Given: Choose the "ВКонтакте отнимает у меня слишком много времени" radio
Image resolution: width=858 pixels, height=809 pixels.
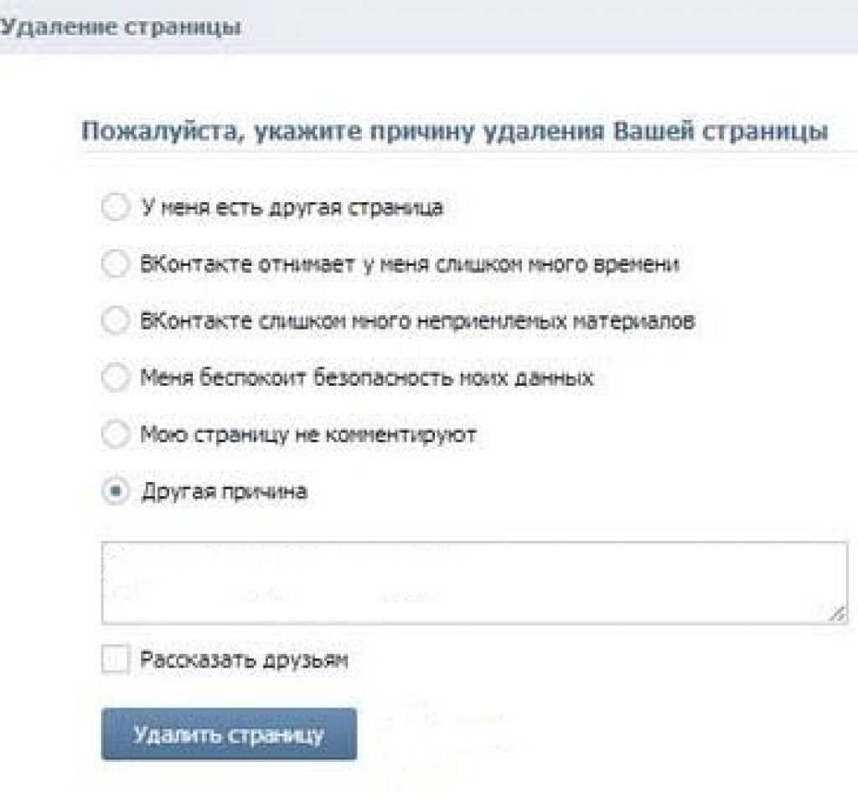Looking at the screenshot, I should tap(115, 264).
